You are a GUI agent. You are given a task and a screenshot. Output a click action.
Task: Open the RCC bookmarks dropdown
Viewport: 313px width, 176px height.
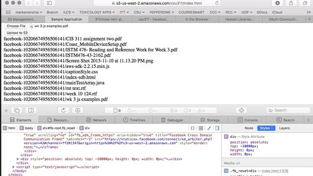pos(231,12)
